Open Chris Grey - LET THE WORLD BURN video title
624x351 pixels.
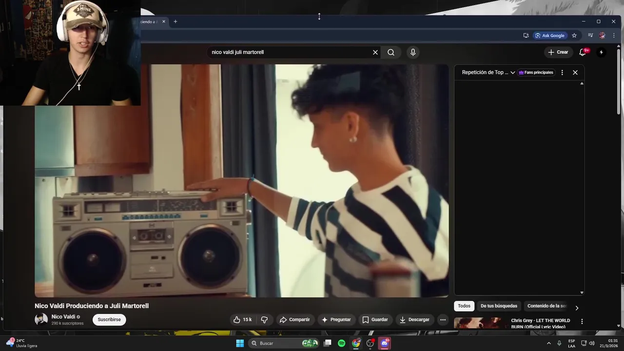540,324
